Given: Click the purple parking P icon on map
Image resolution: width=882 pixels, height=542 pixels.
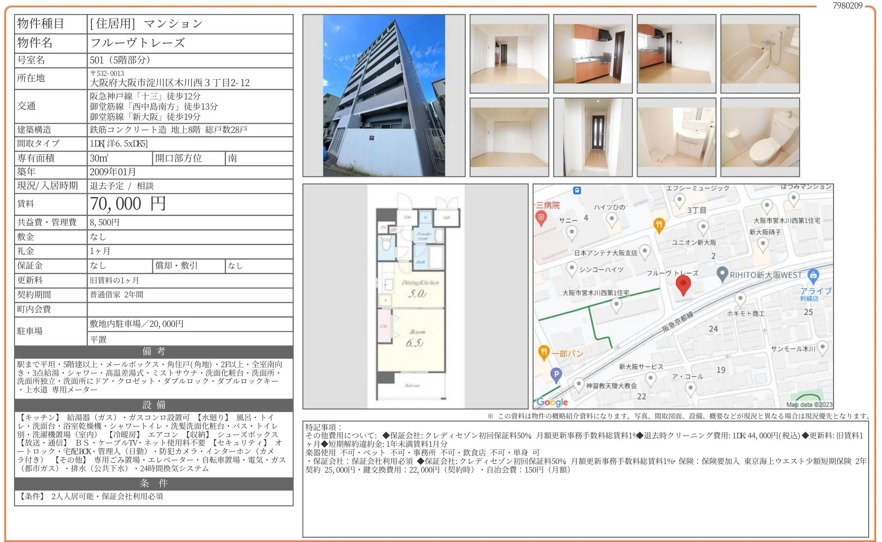Looking at the screenshot, I should [556, 375].
